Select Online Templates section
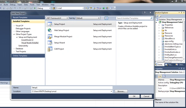 [28, 56]
